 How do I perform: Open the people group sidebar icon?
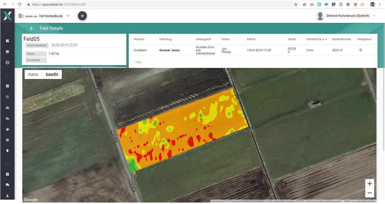(7, 107)
